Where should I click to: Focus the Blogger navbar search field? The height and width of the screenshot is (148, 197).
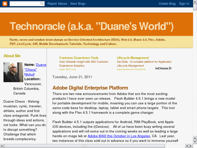coord(27,4)
